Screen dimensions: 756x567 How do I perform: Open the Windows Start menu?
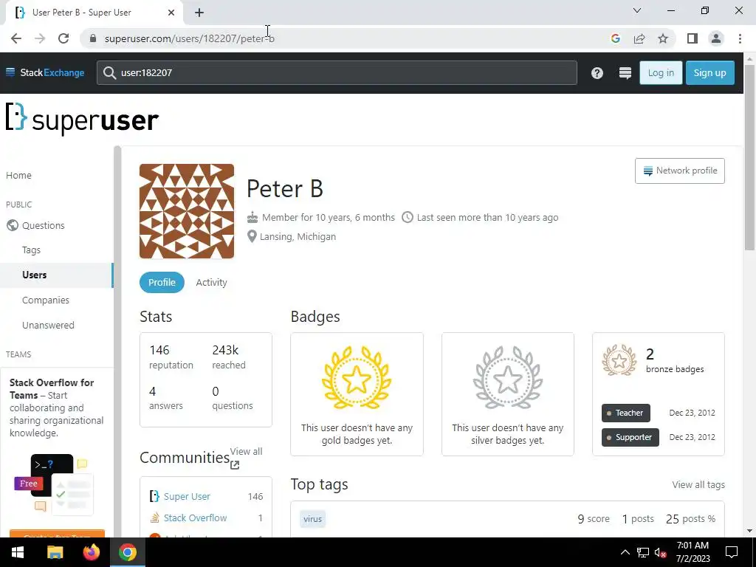[18, 552]
